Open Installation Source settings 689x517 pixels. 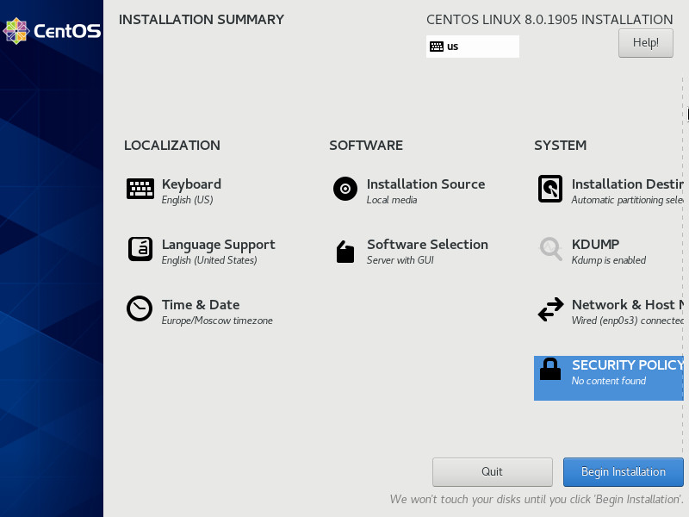[425, 184]
